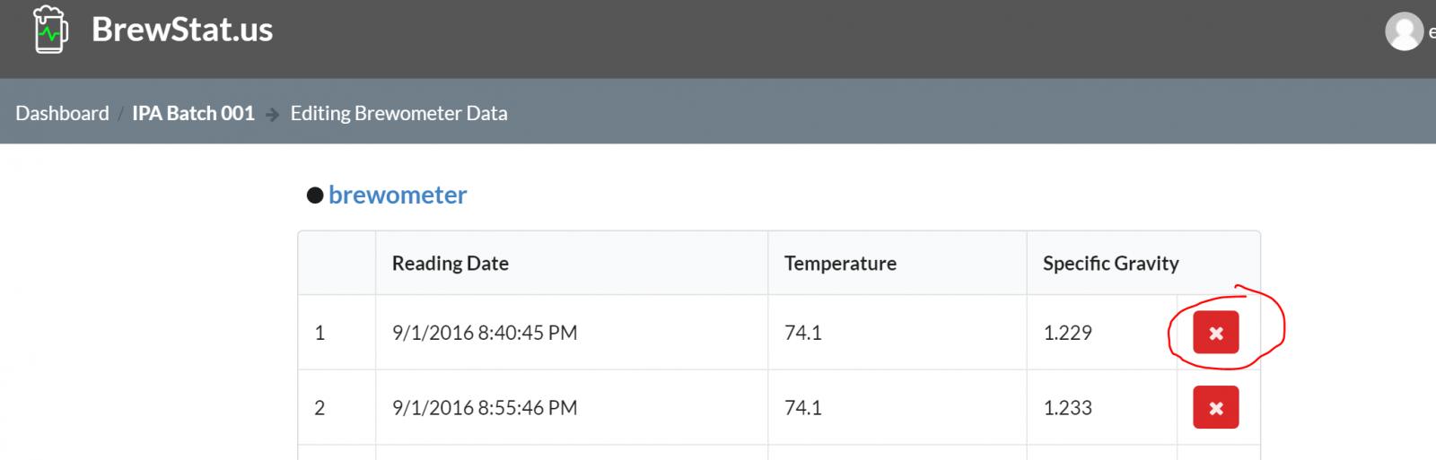This screenshot has height=460, width=1436.
Task: Select the Specific Gravity column header
Action: [x=1111, y=263]
